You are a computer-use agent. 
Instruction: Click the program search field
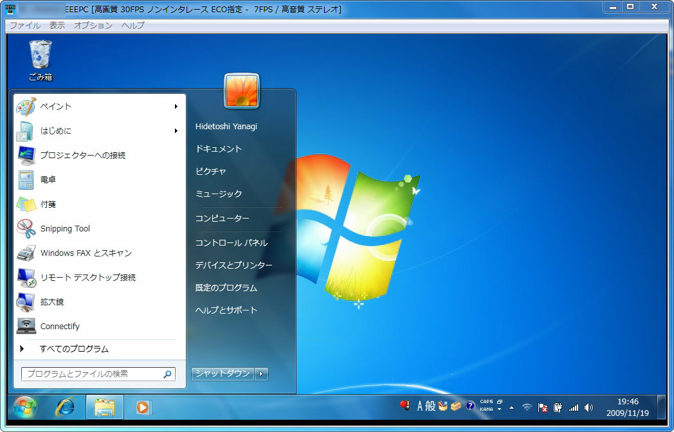[96, 373]
